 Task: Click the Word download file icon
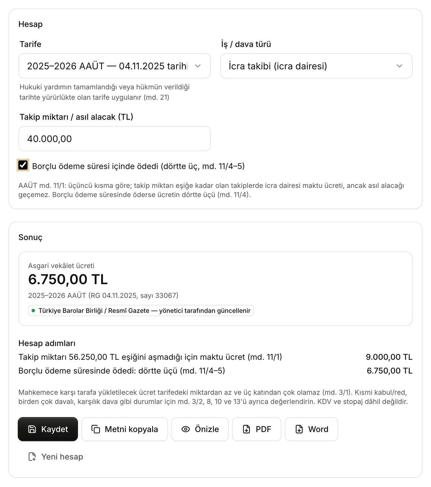(x=299, y=429)
